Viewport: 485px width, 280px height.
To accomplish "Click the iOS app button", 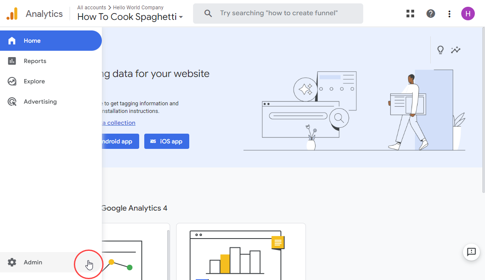I will [x=167, y=141].
